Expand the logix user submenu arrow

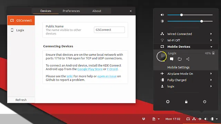(211, 86)
